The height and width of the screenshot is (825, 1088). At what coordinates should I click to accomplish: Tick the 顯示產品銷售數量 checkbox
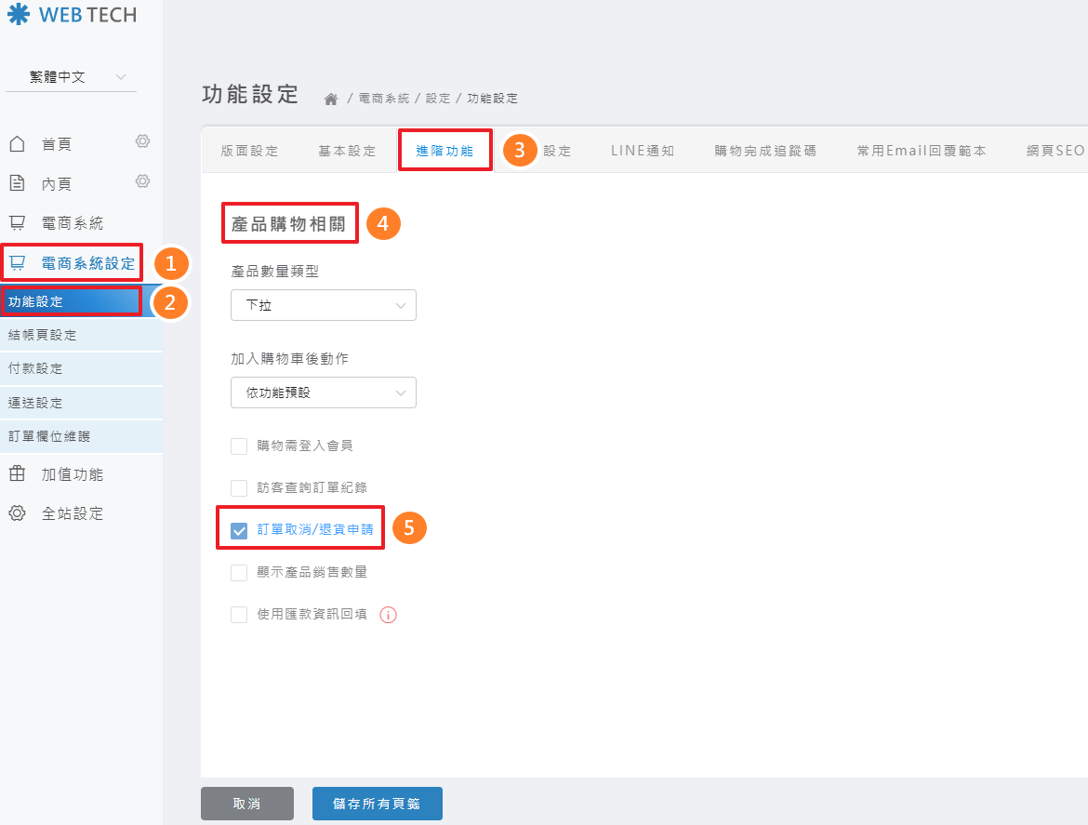[x=239, y=573]
